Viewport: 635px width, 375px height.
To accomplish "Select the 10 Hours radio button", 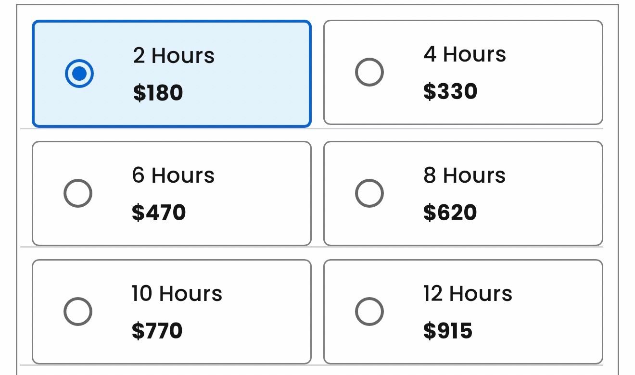I will (78, 312).
